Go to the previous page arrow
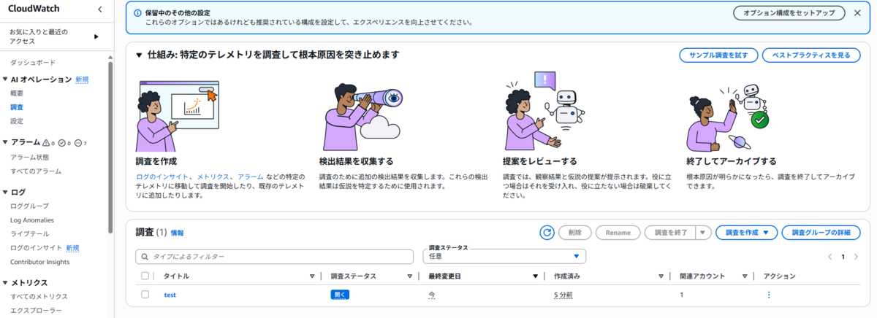Image resolution: width=877 pixels, height=318 pixels. point(829,257)
